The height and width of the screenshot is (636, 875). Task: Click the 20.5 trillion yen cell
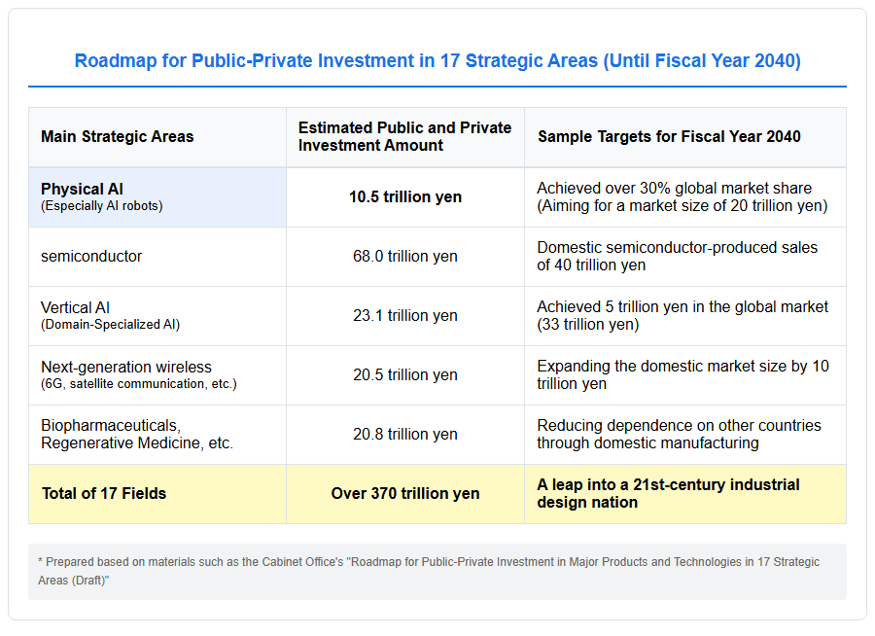click(x=405, y=374)
